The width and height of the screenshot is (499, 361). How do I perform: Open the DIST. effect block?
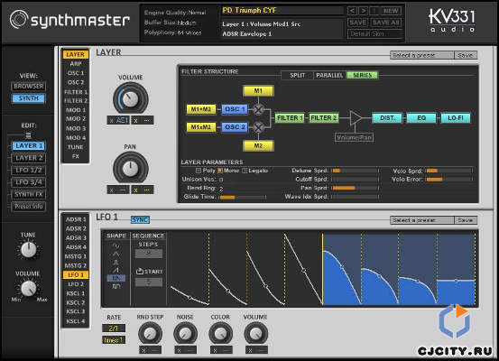click(387, 118)
